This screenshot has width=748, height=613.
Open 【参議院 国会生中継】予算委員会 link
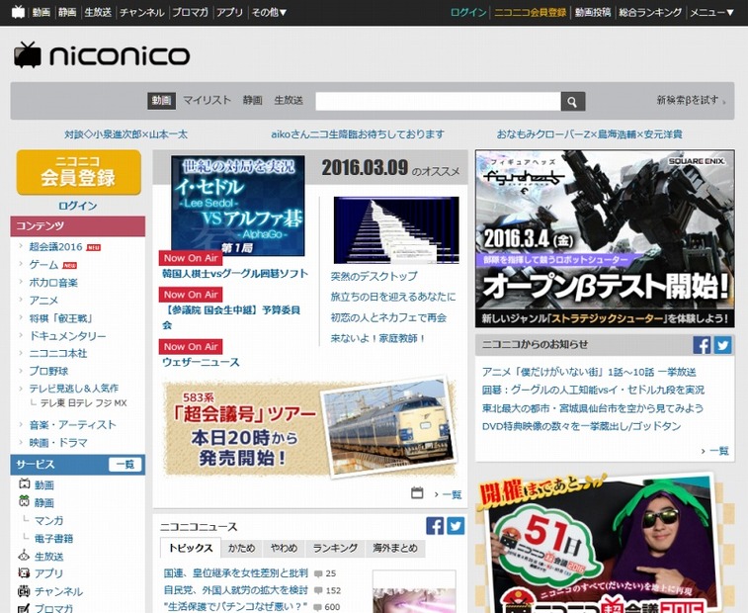[x=231, y=317]
